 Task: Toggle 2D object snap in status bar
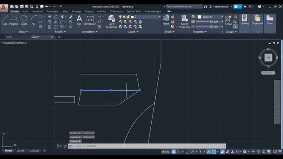coord(214,152)
